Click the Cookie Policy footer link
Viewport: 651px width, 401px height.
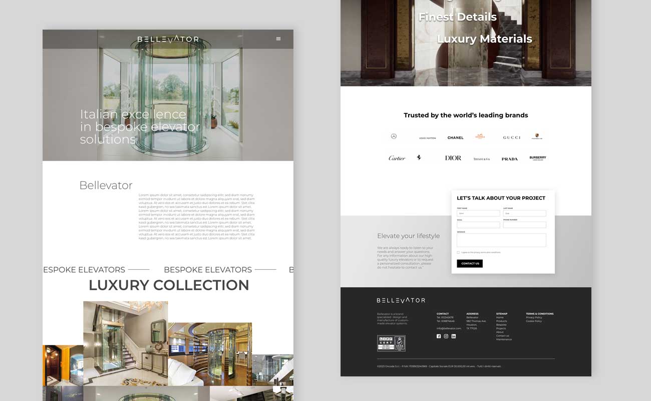pos(533,321)
